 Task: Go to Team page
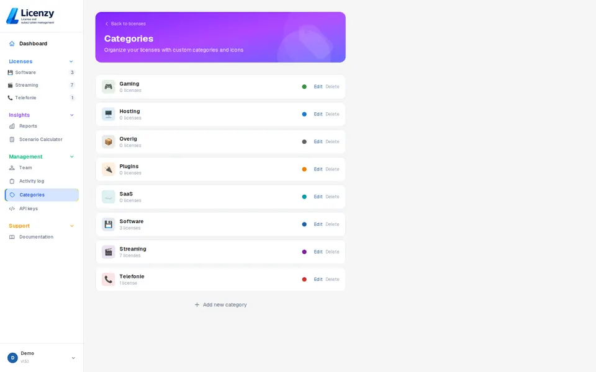click(42, 168)
